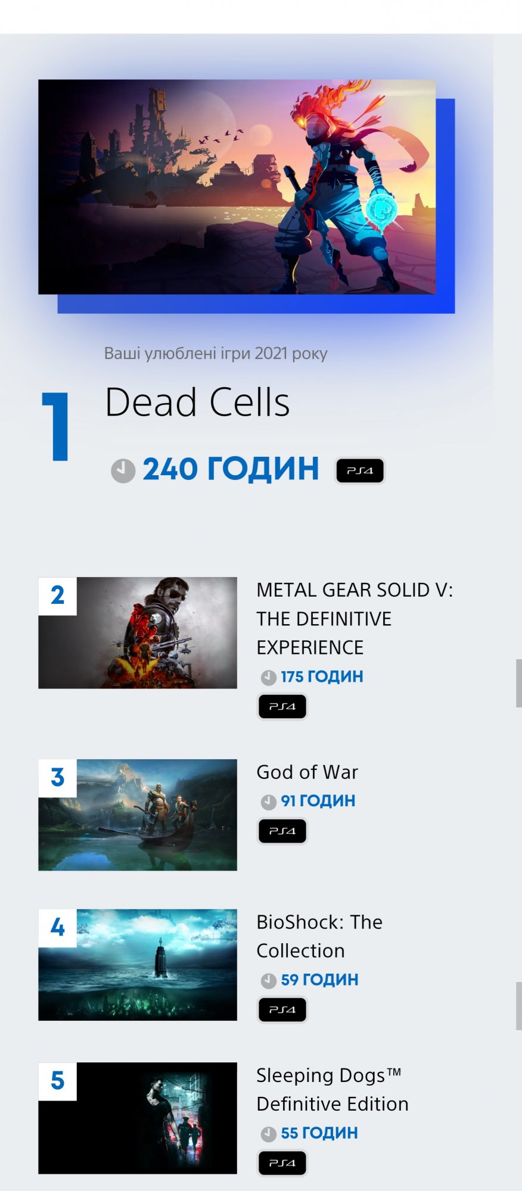Click the large rank number 1
The image size is (522, 1191).
(57, 426)
